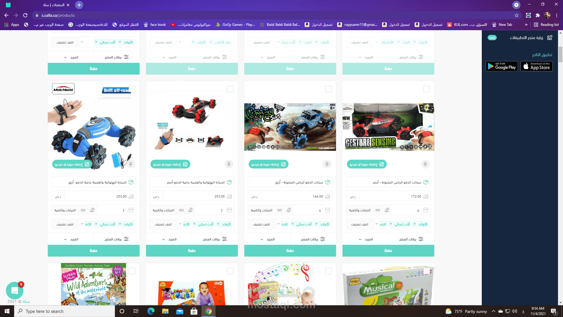Select checkbox on Gesture Sensing car card
The height and width of the screenshot is (317, 563).
427,89
